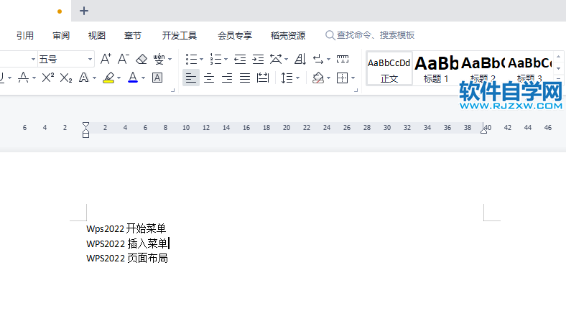Toggle show/hide paragraph marks icon
566x316 pixels.
(318, 59)
